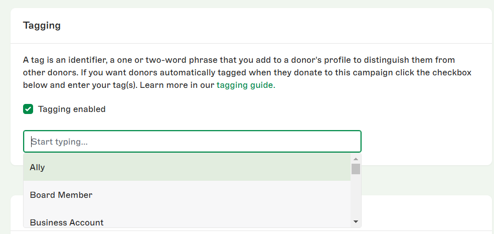Click the text cursor in the tag input
Image resolution: width=494 pixels, height=234 pixels.
pyautogui.click(x=32, y=142)
